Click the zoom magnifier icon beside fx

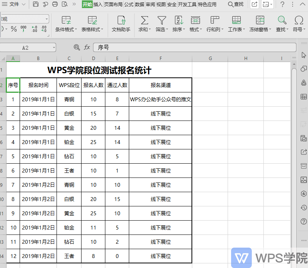click(x=77, y=47)
